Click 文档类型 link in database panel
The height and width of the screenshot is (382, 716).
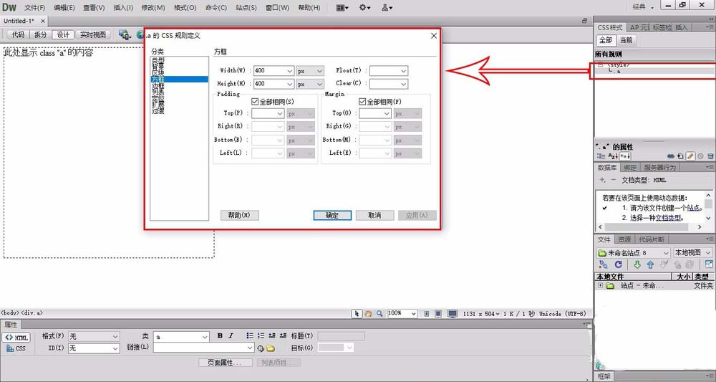(668, 218)
